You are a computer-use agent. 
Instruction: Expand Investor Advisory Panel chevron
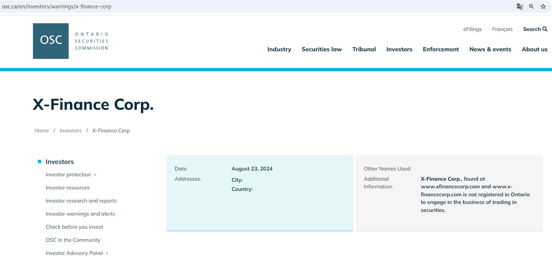[107, 253]
